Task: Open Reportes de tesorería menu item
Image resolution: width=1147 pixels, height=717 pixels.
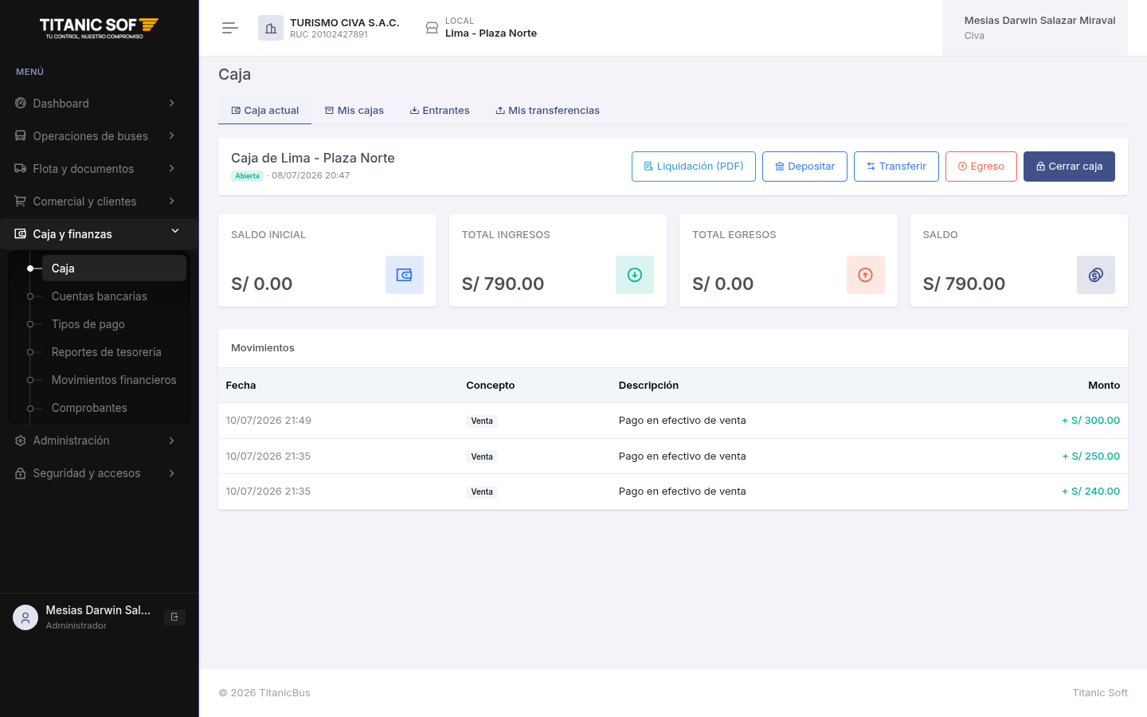Action: pos(107,352)
